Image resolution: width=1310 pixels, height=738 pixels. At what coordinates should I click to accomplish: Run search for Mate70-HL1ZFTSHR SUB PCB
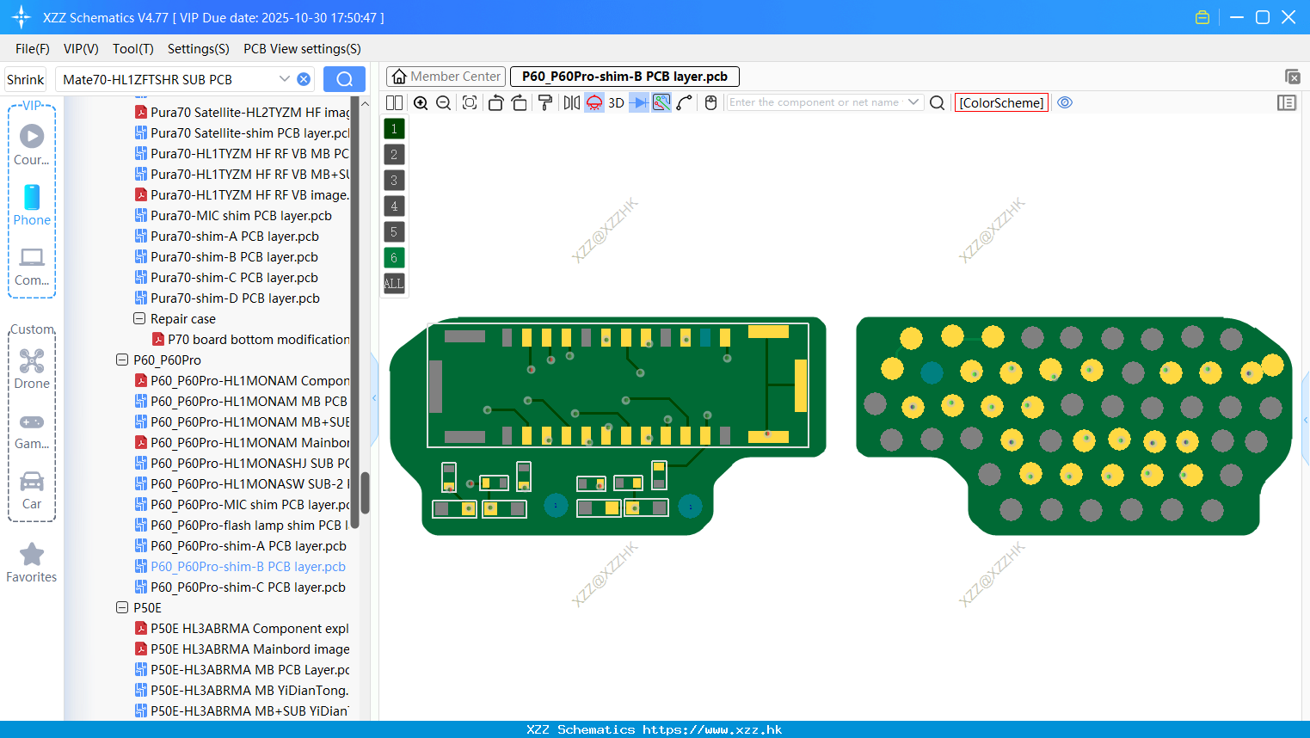tap(344, 79)
